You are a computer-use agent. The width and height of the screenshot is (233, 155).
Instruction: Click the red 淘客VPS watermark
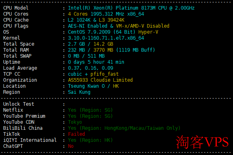(x=202, y=142)
